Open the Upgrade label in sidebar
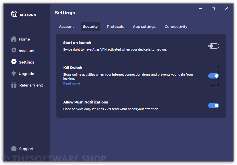The width and height of the screenshot is (237, 165). click(x=26, y=74)
